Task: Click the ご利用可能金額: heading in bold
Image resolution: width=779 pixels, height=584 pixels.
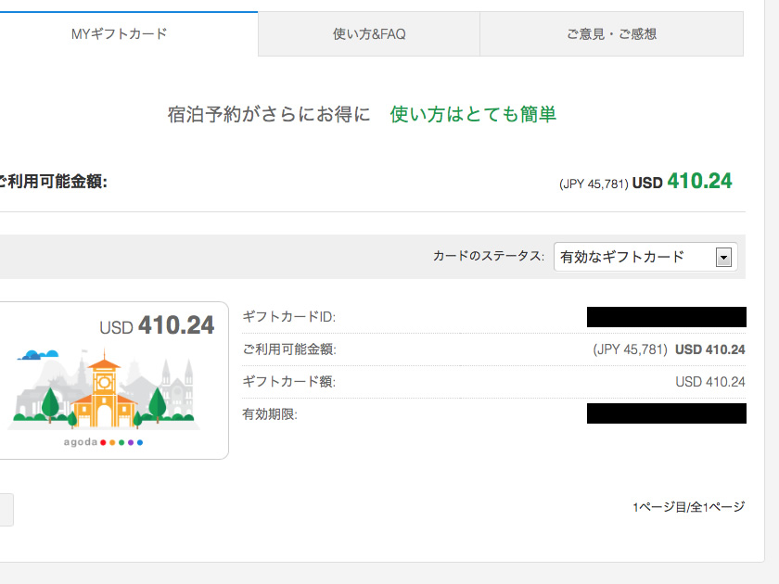Action: point(53,182)
